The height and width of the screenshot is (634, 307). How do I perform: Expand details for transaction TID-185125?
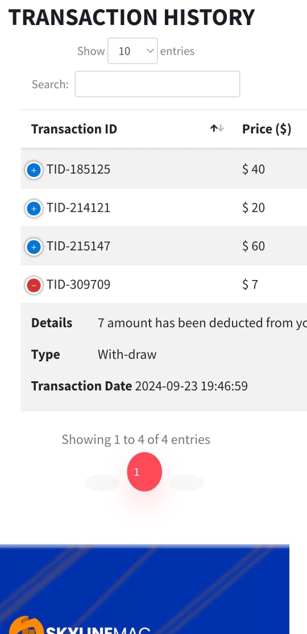(x=34, y=171)
